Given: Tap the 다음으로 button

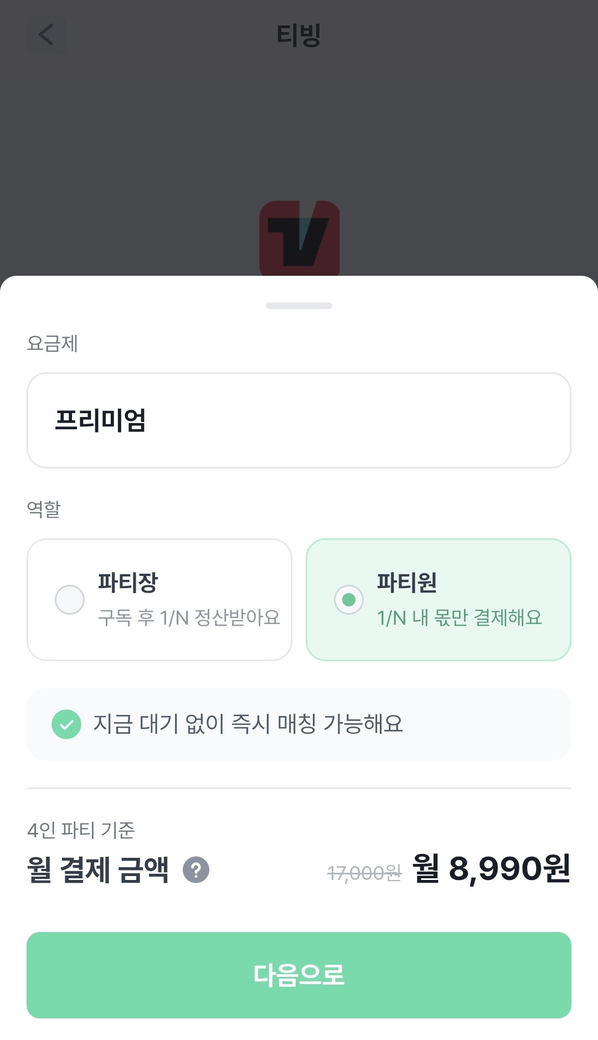Looking at the screenshot, I should pos(299,975).
